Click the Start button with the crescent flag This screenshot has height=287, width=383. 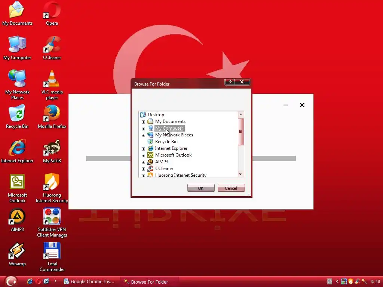coord(10,281)
